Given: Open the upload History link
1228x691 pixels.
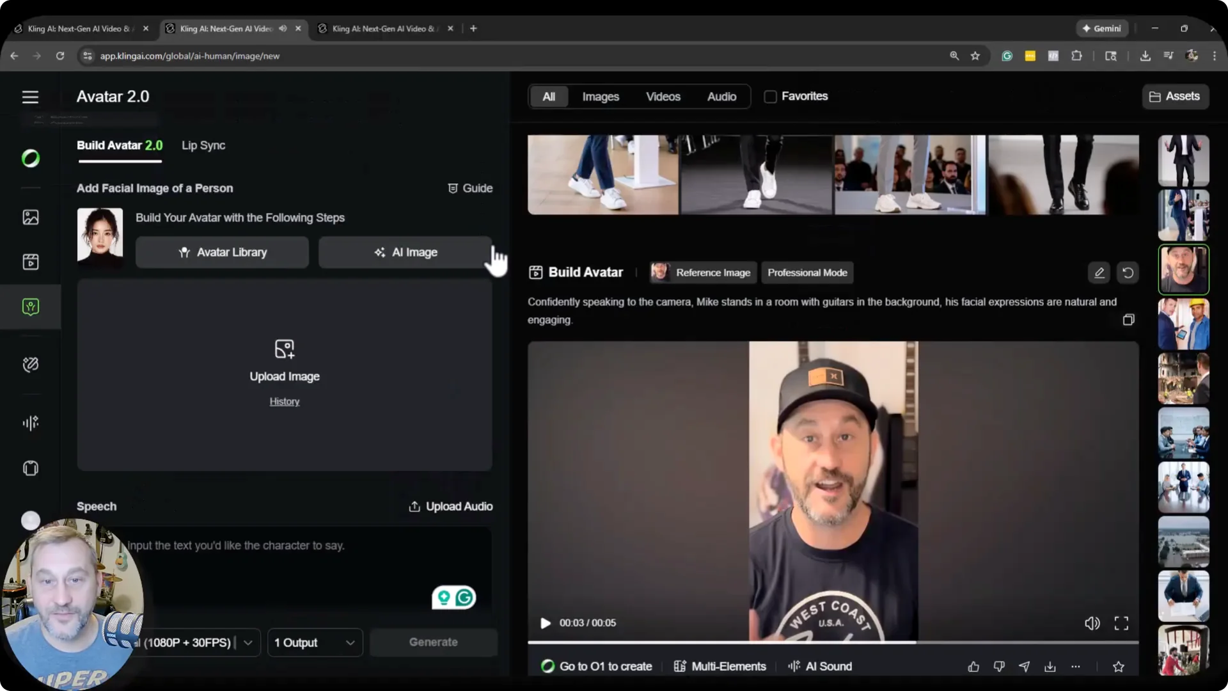Looking at the screenshot, I should (x=285, y=401).
